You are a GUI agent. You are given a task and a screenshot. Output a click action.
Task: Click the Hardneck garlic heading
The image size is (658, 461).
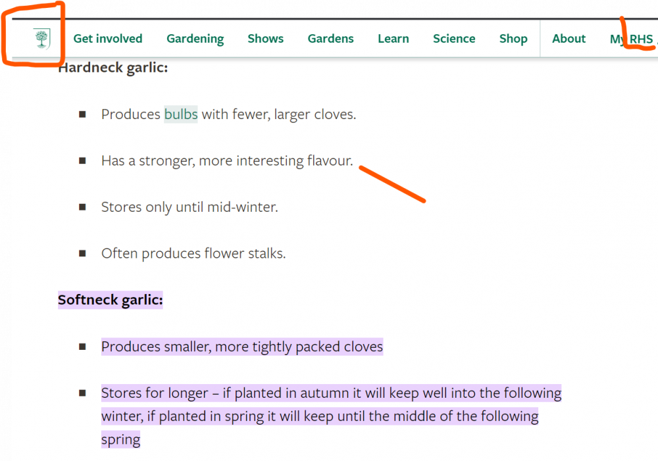113,67
